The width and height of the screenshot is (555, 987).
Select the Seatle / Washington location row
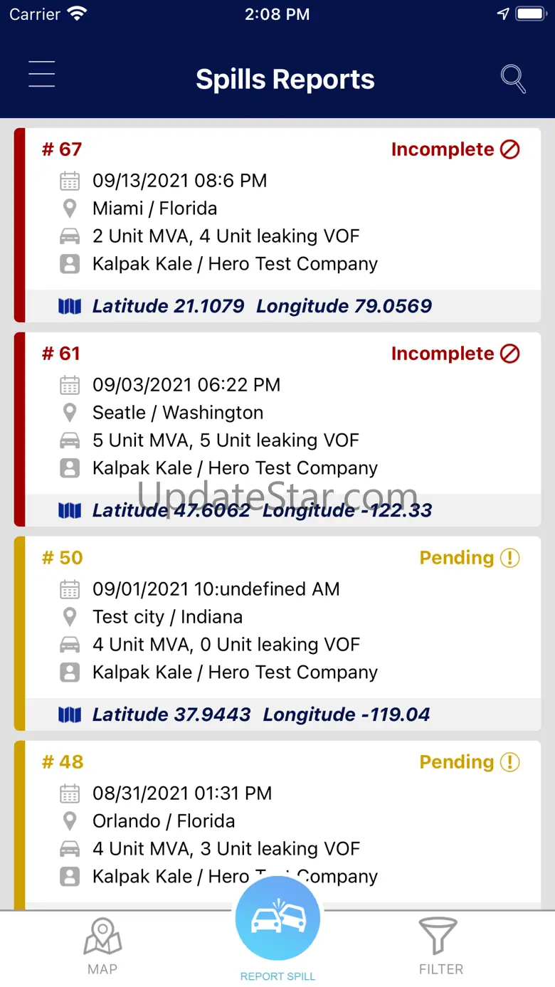tap(178, 413)
